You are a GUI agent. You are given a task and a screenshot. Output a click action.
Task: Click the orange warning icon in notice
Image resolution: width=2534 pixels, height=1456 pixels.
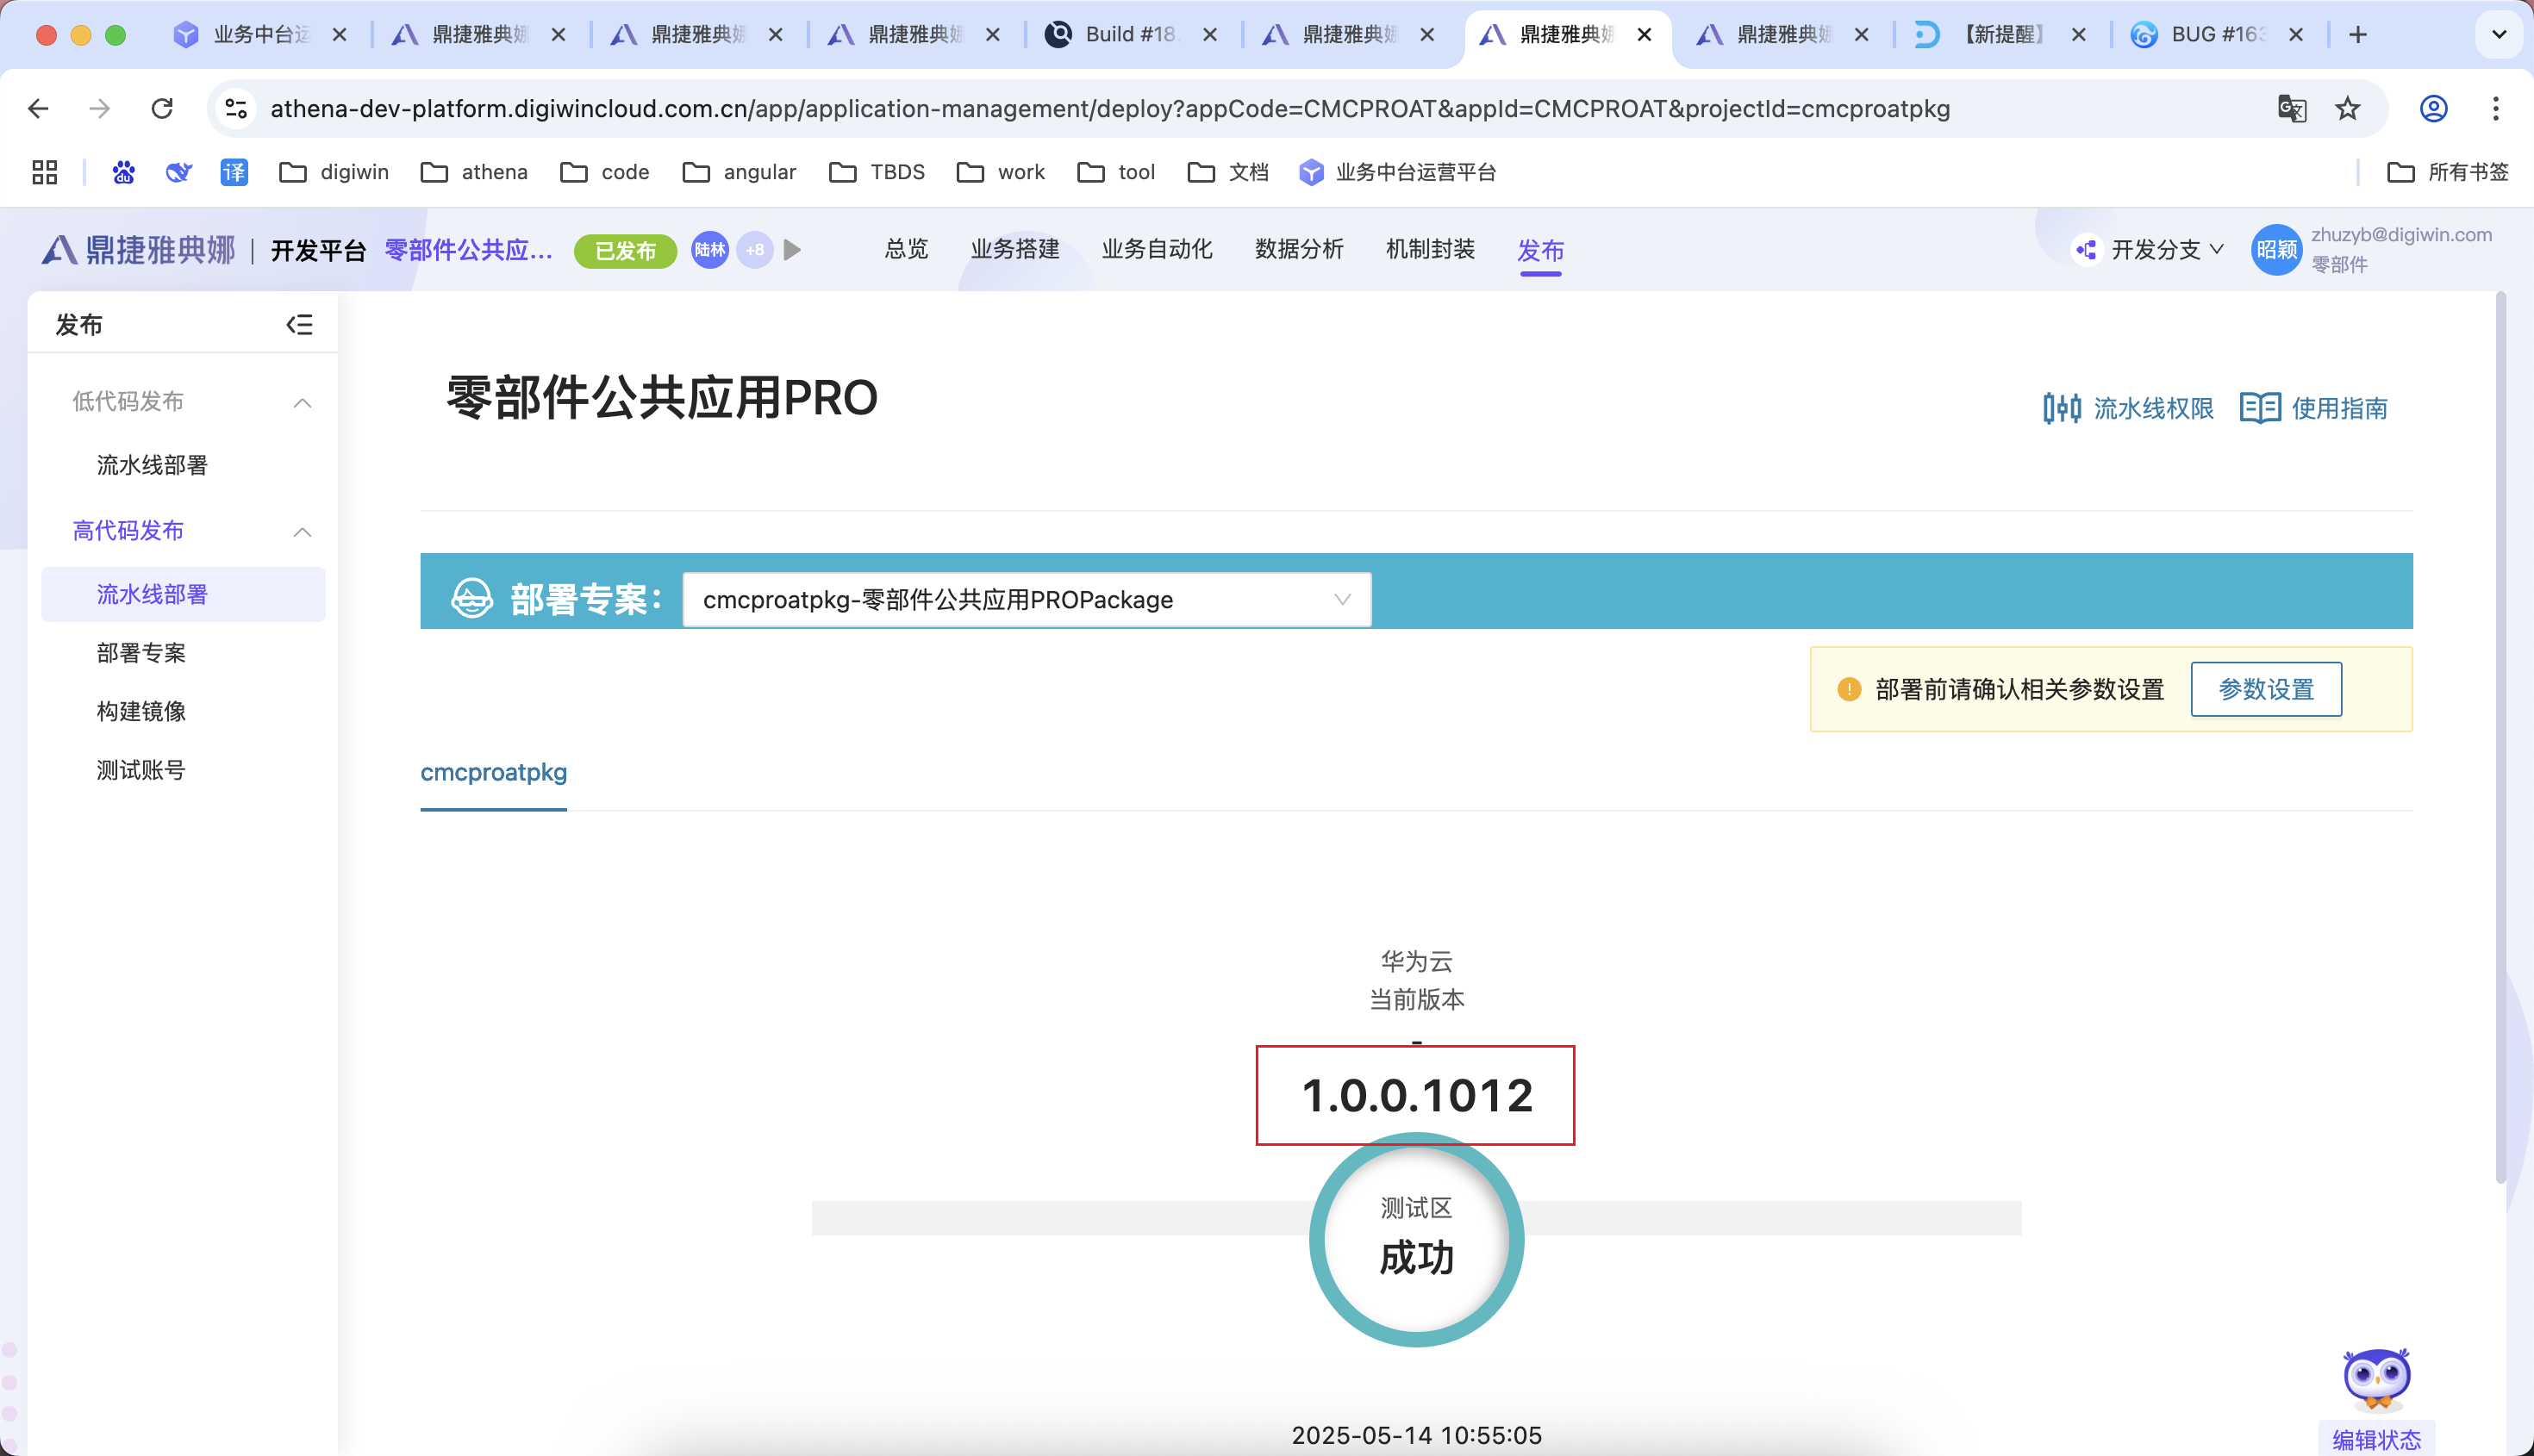[x=1849, y=689]
